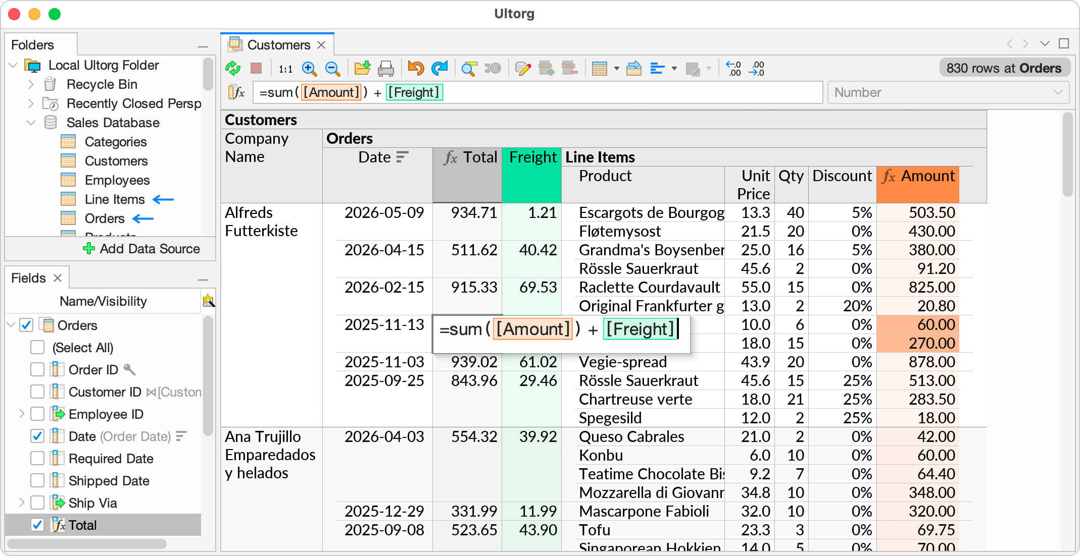Expand the Ship Via field
The width and height of the screenshot is (1080, 556).
[x=21, y=503]
